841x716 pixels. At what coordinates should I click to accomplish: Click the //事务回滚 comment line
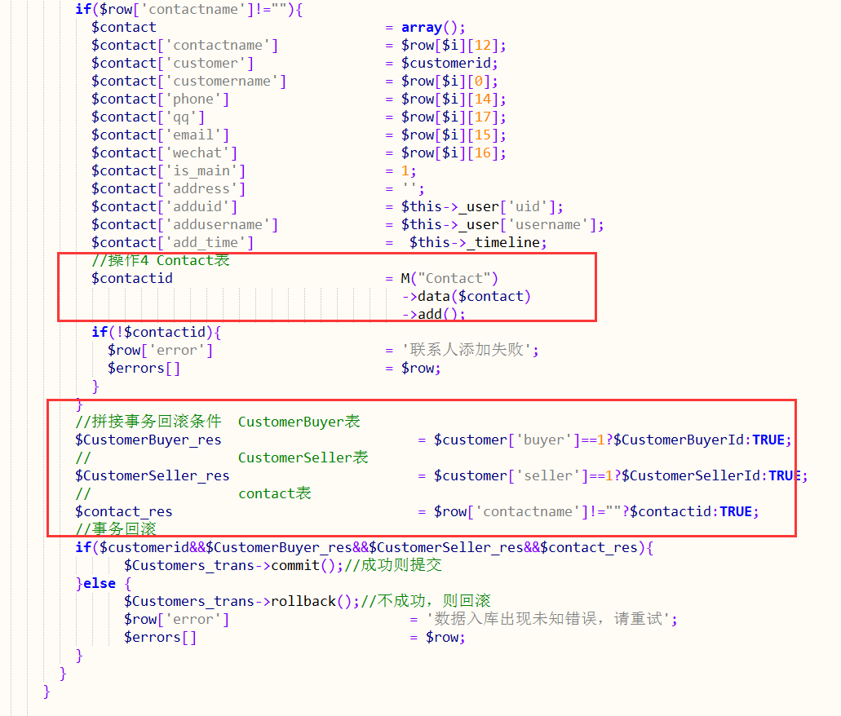[x=117, y=529]
